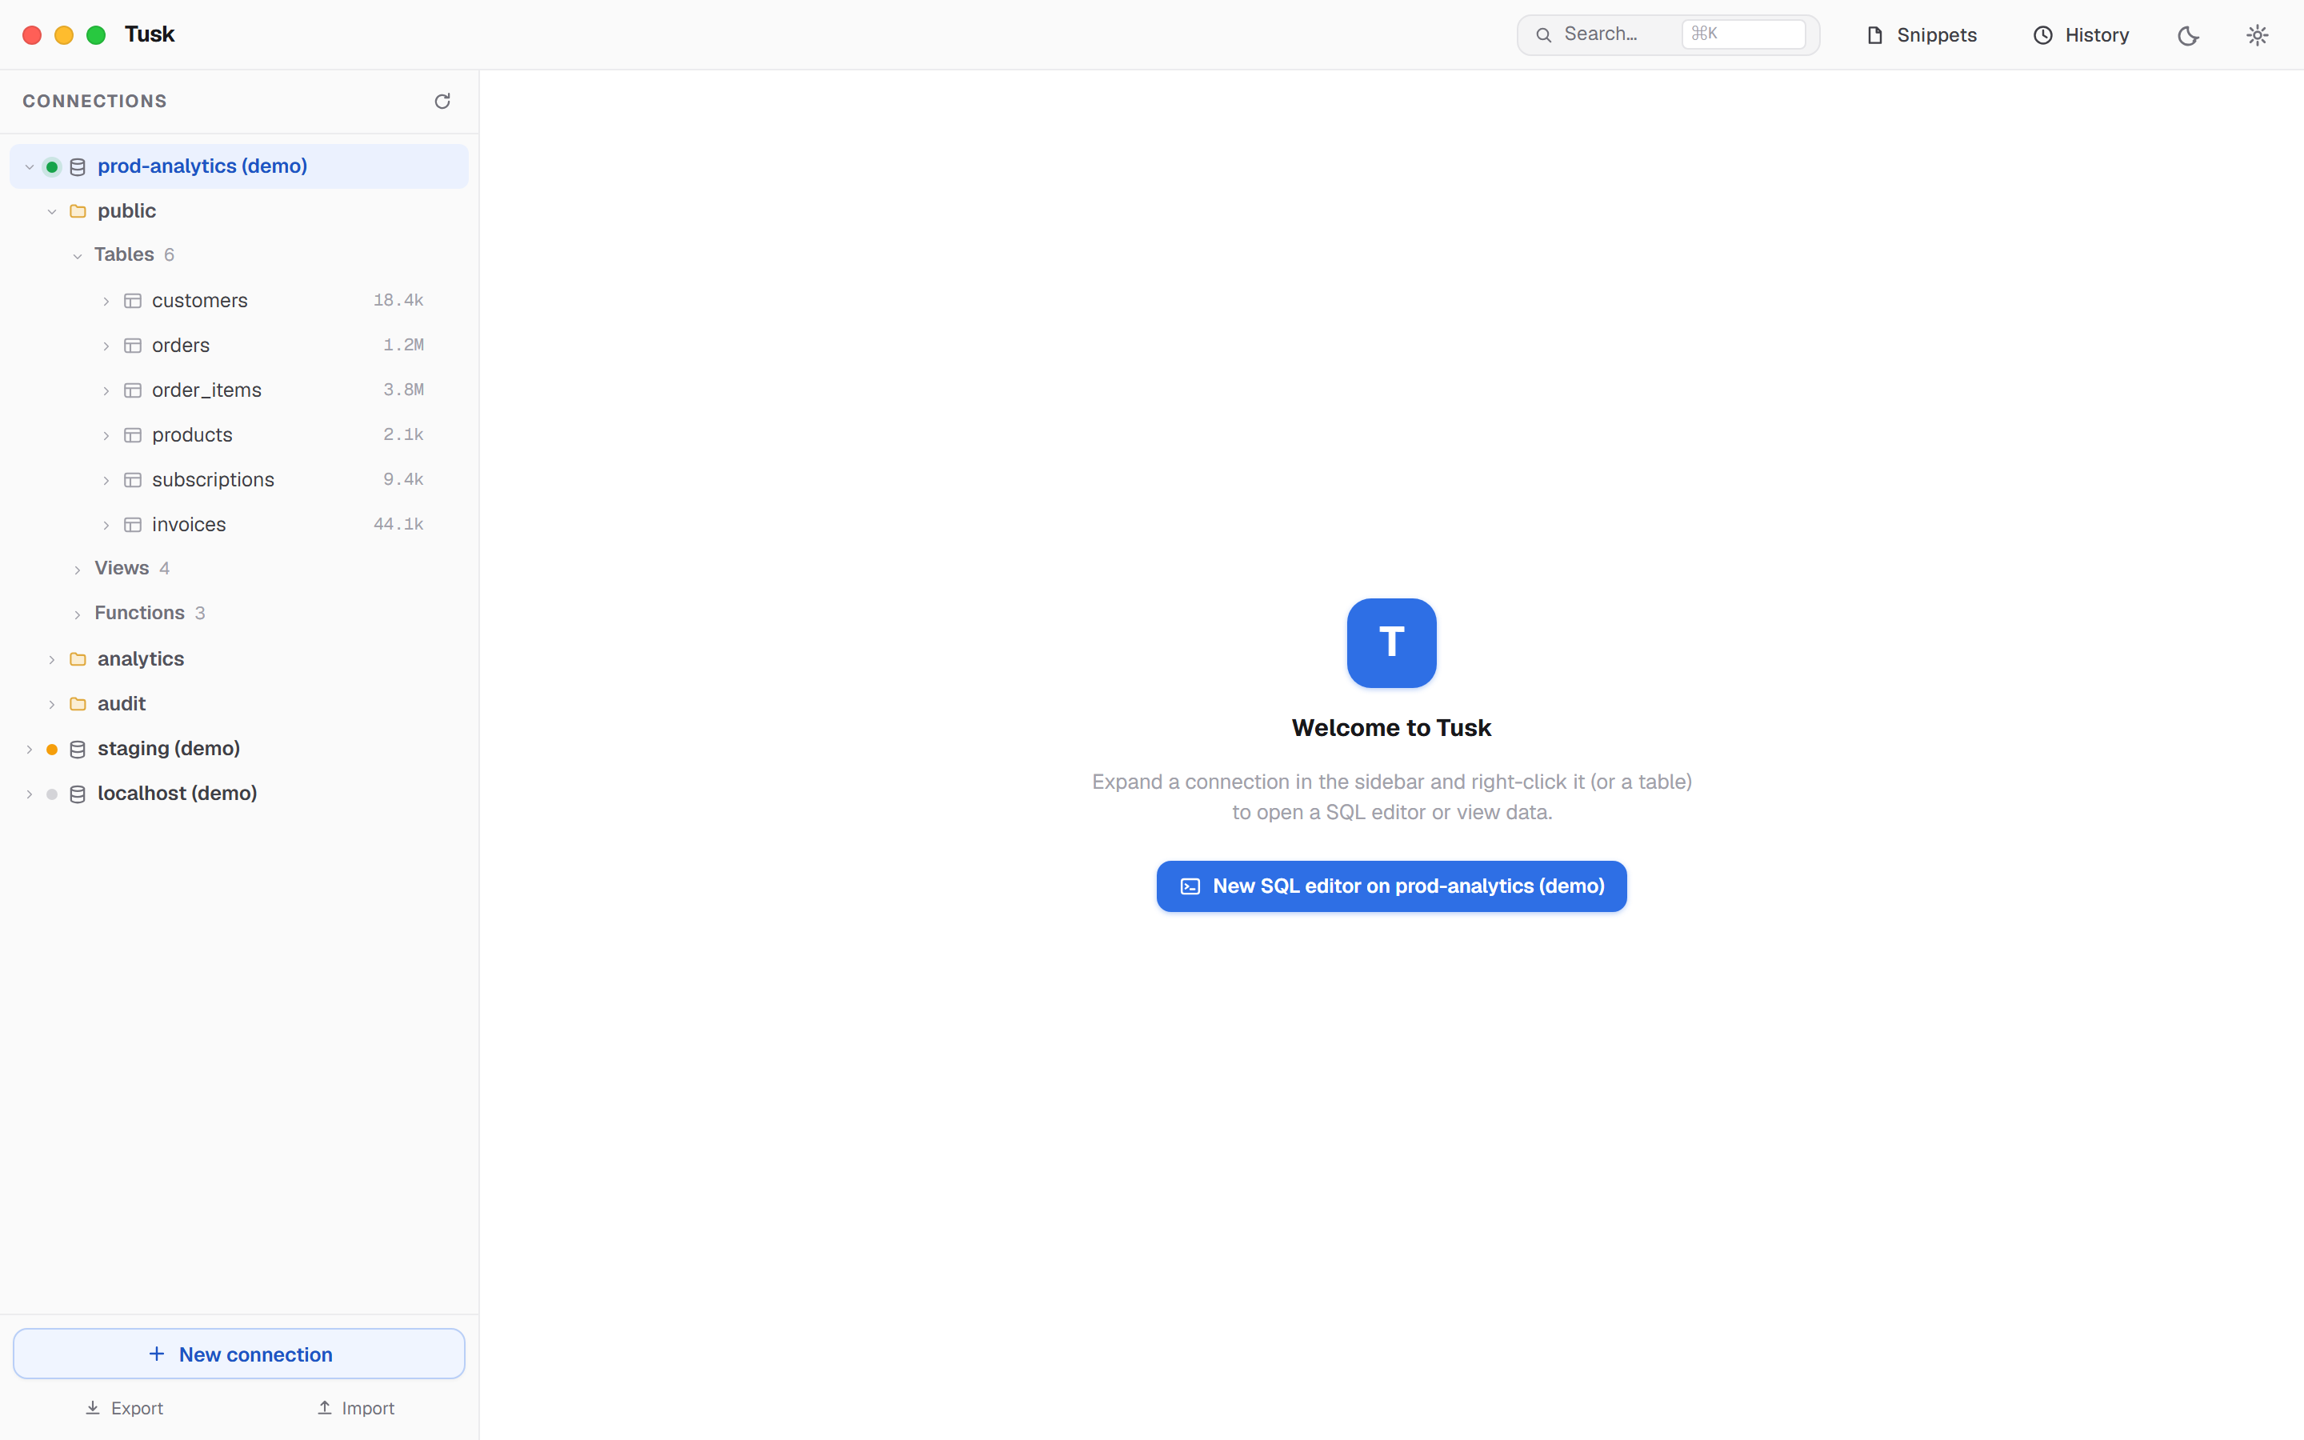Select the products table name
Image resolution: width=2304 pixels, height=1440 pixels.
pos(192,434)
